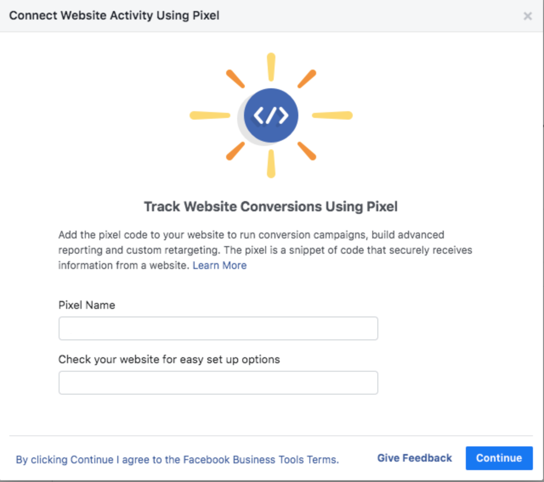Click the website URL input field

tap(218, 383)
